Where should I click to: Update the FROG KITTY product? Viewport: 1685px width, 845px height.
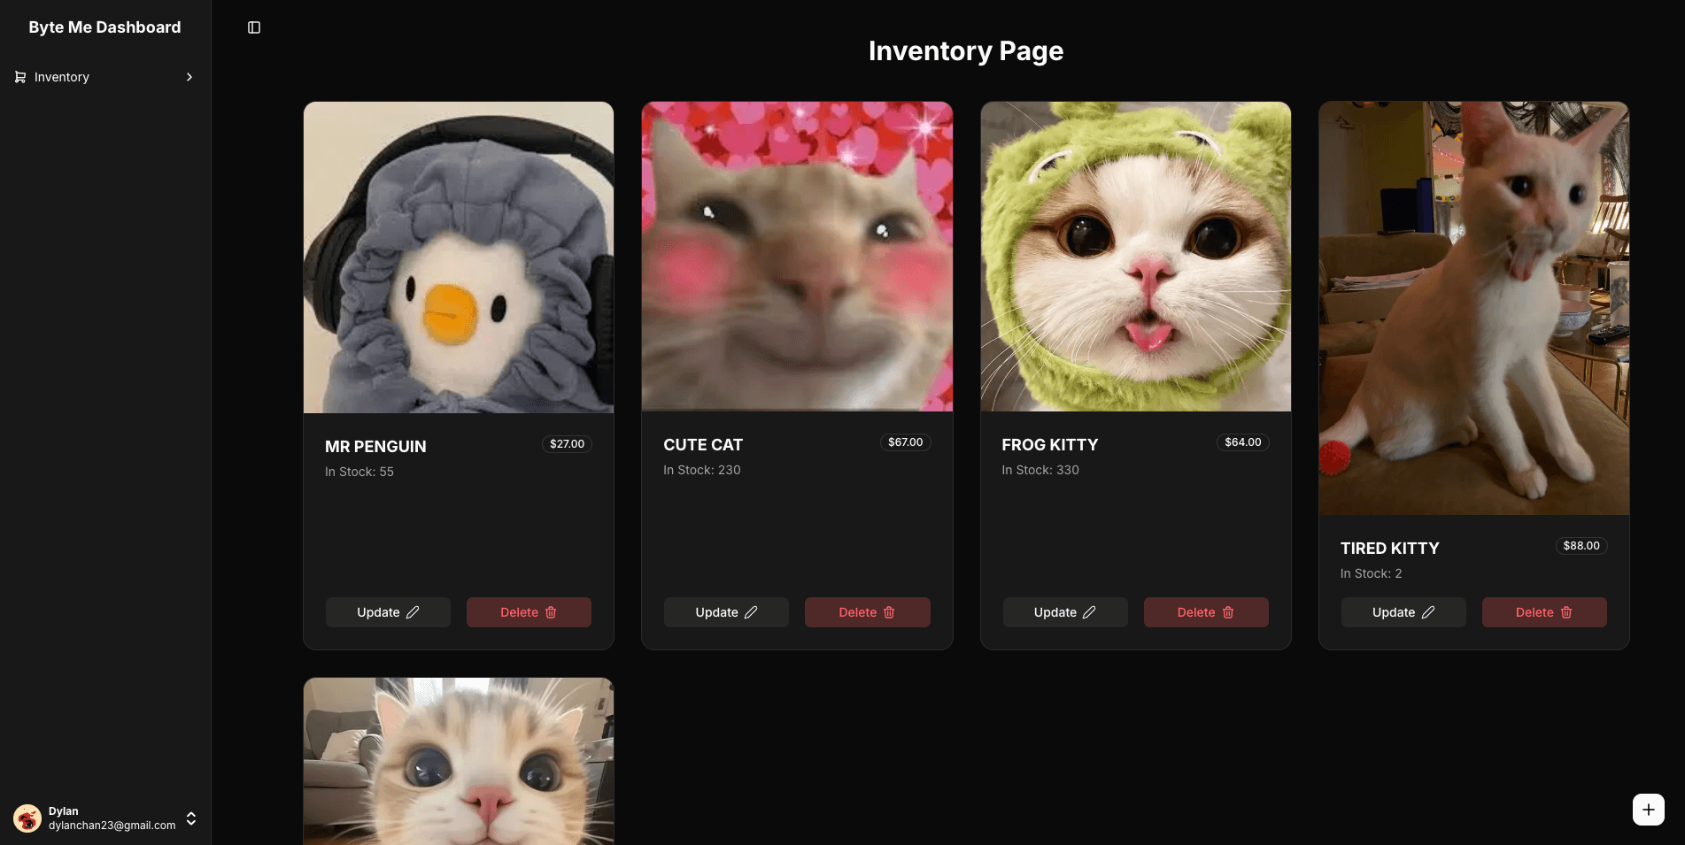pos(1065,612)
